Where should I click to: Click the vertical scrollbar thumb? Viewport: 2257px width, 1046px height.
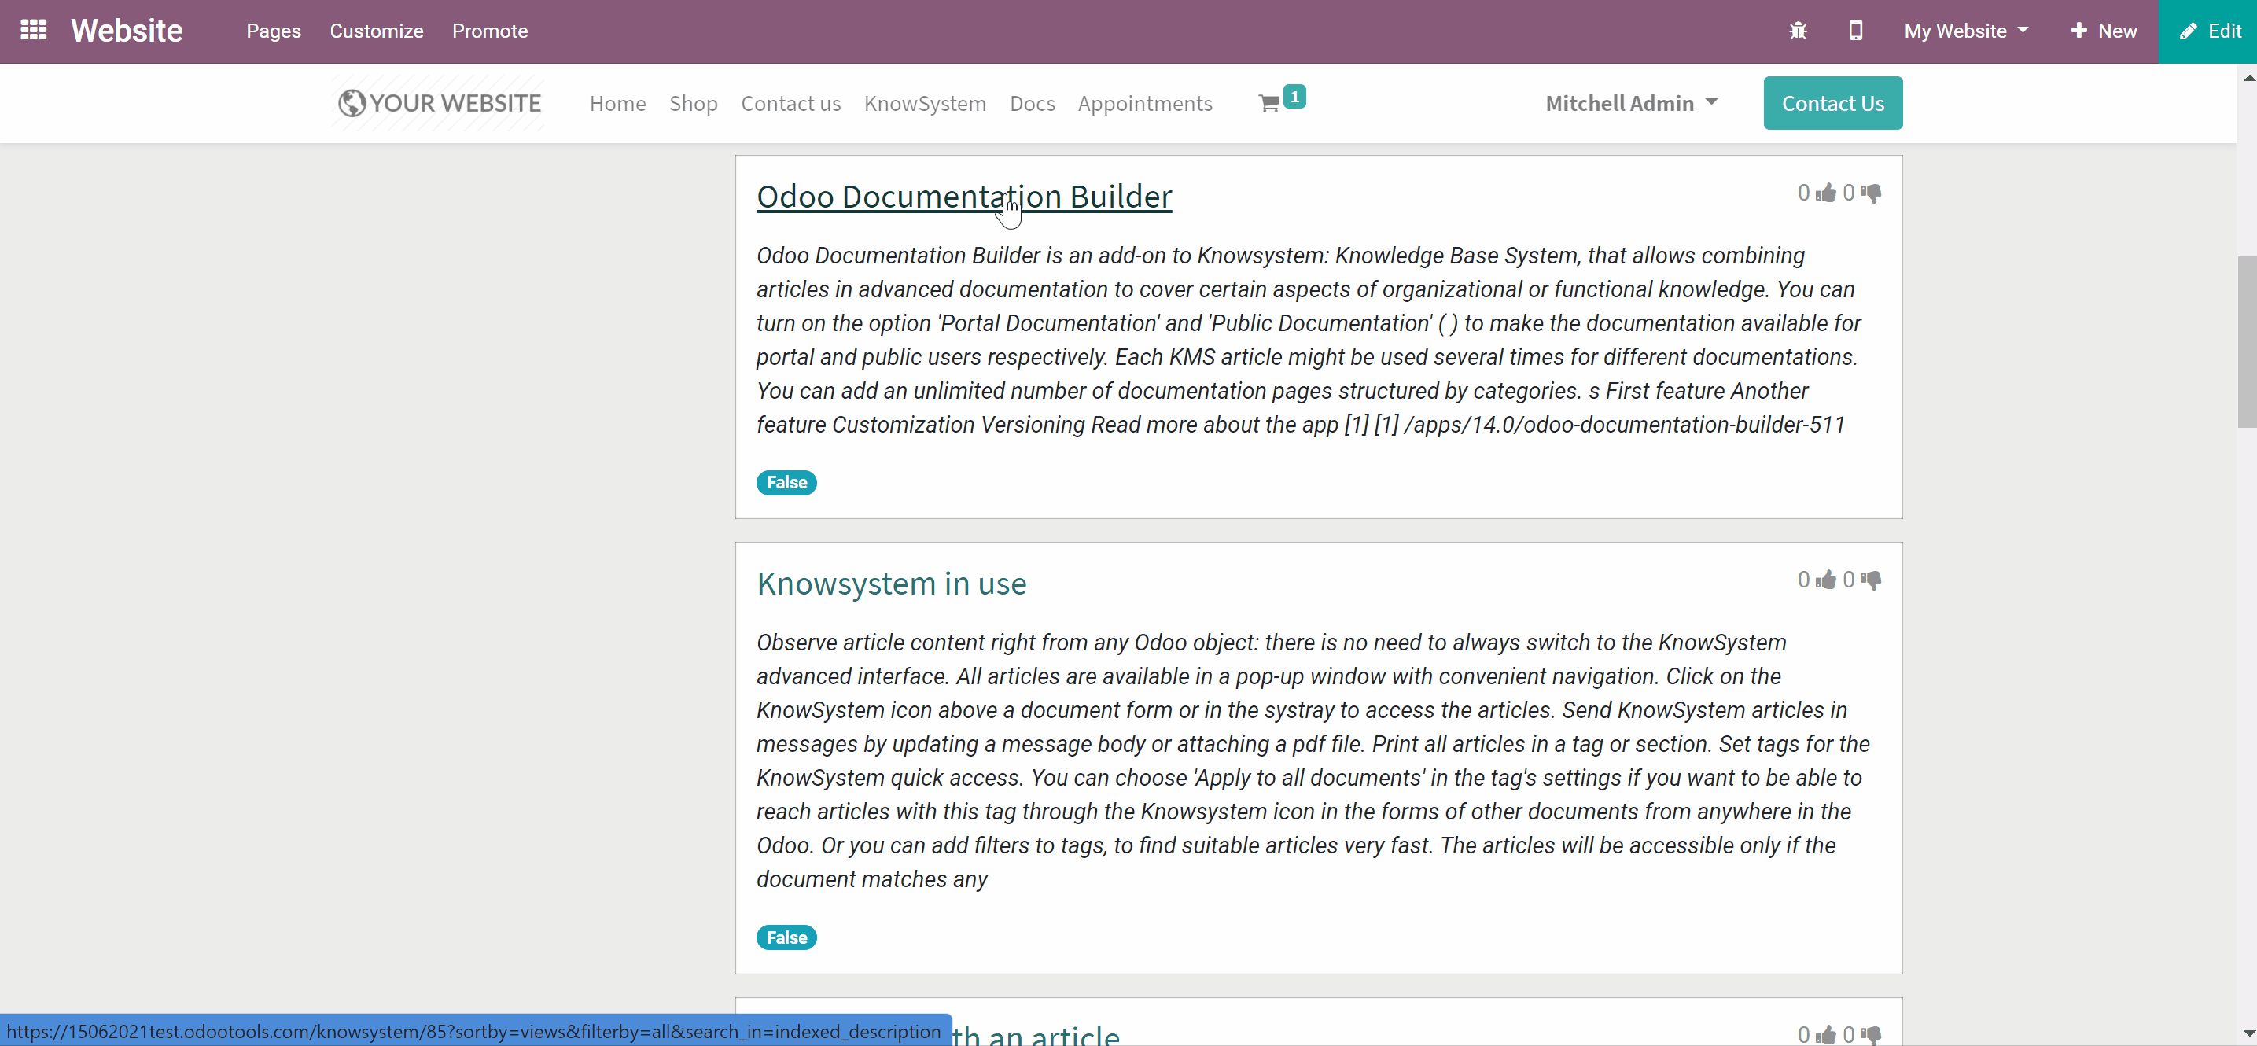2247,341
